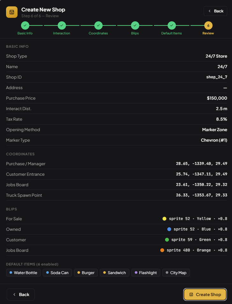232x304 pixels.
Task: Click the blue Owned blip dot
Action: (169, 229)
